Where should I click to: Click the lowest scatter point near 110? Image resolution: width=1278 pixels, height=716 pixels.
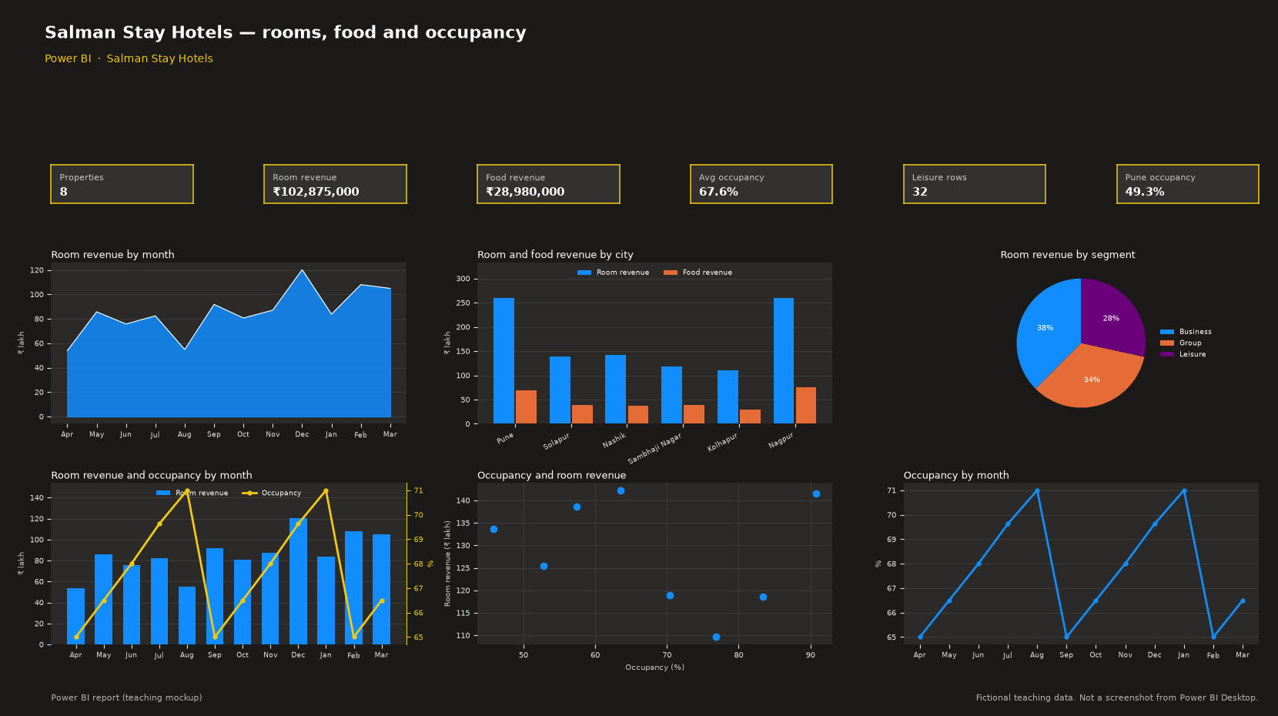point(716,637)
